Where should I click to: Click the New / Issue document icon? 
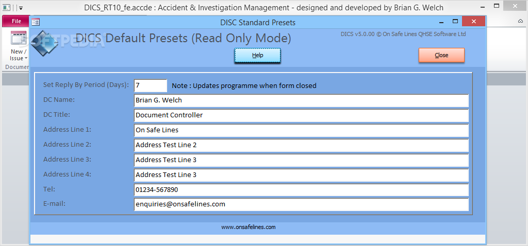(x=18, y=38)
